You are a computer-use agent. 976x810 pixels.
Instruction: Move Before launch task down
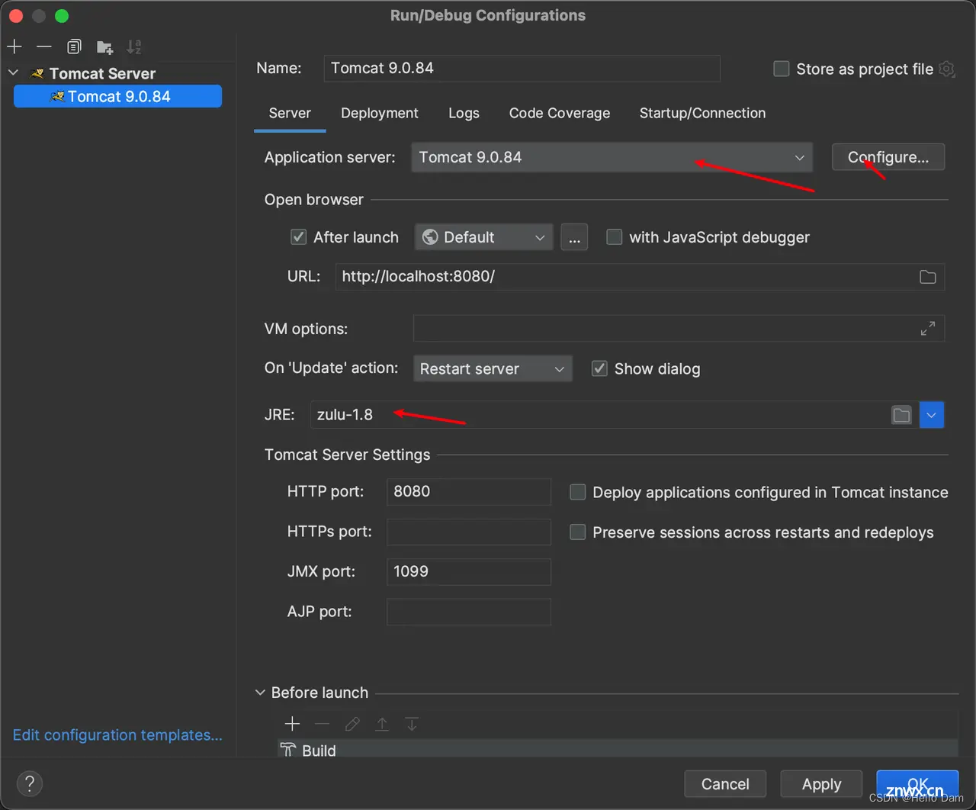[412, 724]
